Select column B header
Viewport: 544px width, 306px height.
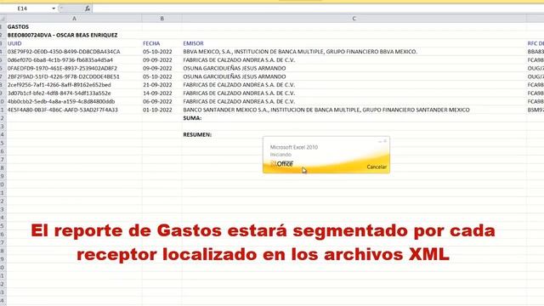tap(161, 19)
